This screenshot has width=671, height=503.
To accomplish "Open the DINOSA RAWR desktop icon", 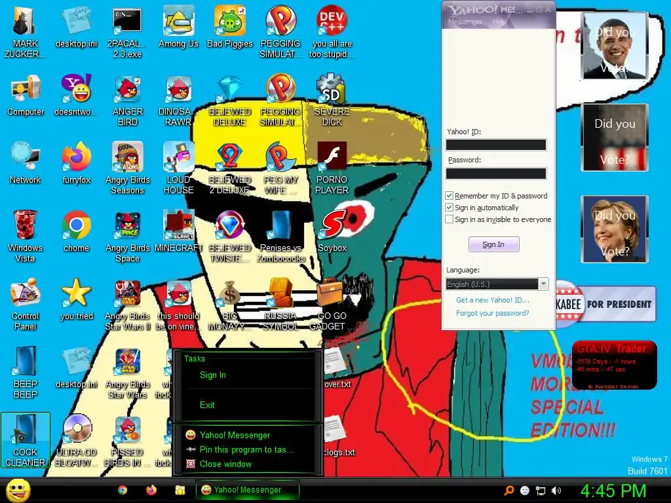I will [x=178, y=100].
